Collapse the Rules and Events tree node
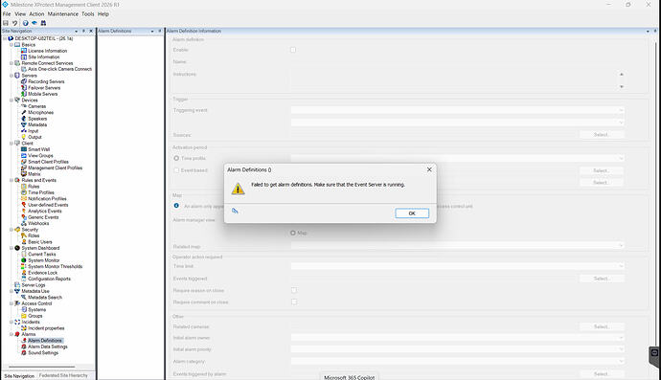This screenshot has height=380, width=661. [11, 180]
